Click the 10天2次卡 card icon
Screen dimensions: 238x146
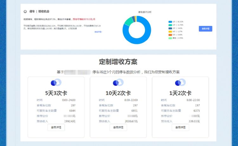[x=118, y=83]
